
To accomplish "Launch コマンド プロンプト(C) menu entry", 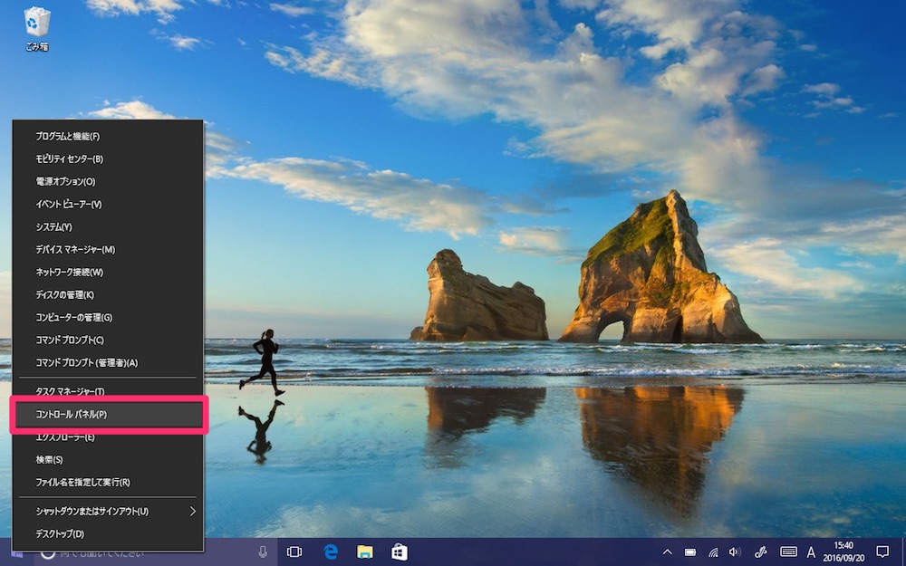I will [x=108, y=341].
